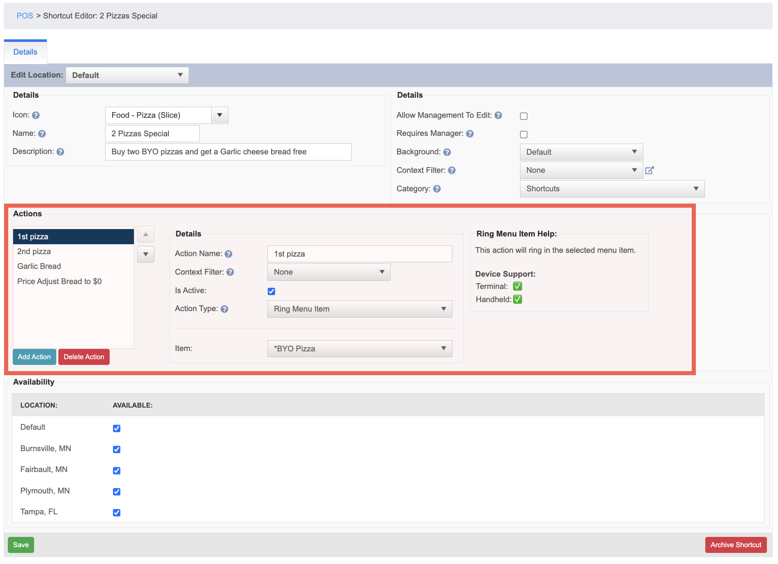Click the Name input field
This screenshot has height=564, width=778.
tap(152, 134)
